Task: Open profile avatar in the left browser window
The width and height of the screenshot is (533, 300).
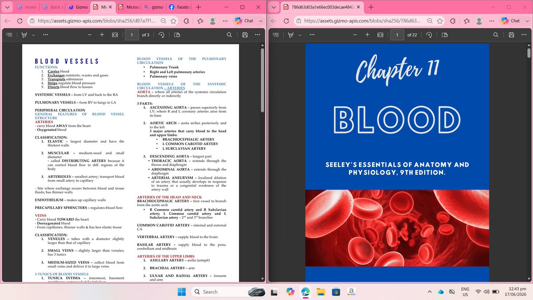Action: pyautogui.click(x=213, y=21)
